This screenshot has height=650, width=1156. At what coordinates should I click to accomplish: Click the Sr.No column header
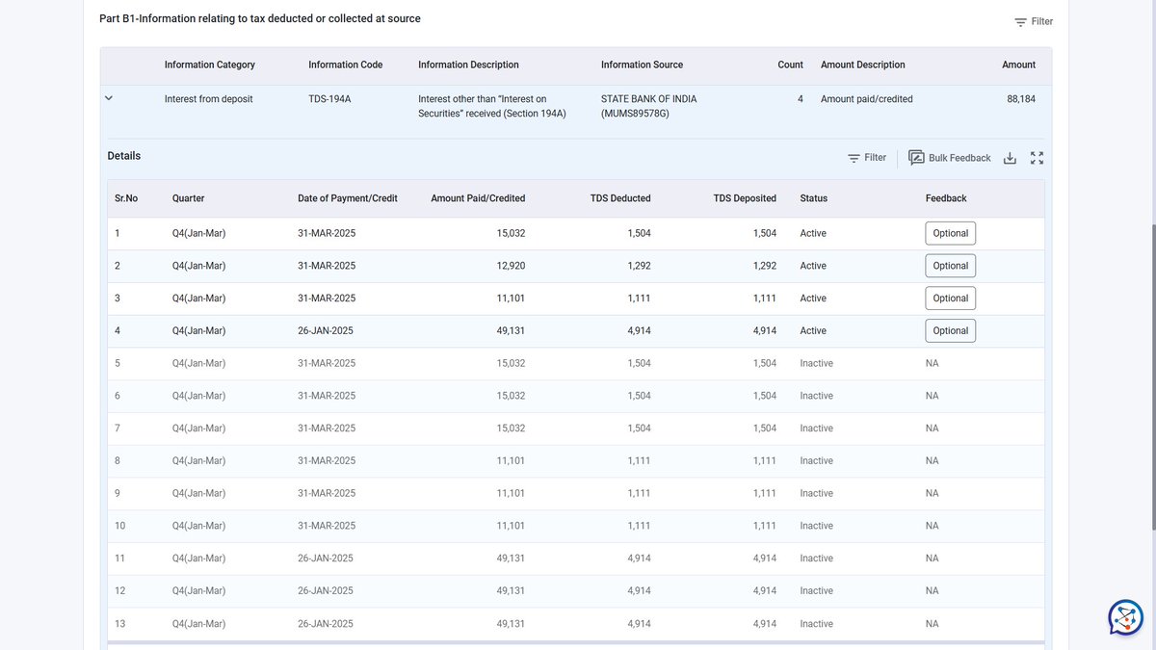(126, 198)
